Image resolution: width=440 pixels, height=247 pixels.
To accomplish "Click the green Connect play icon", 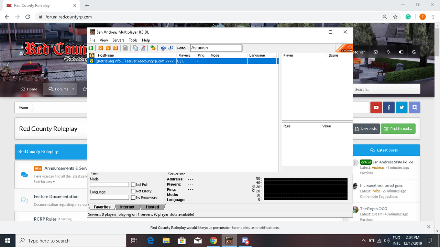I will pyautogui.click(x=91, y=48).
